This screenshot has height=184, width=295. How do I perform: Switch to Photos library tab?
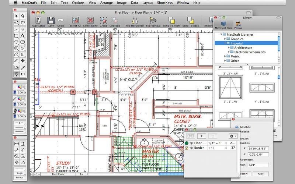point(238,25)
